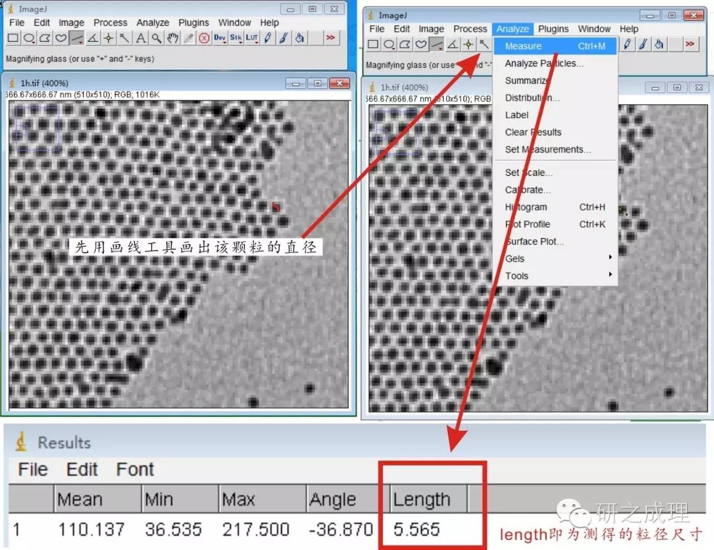Image resolution: width=714 pixels, height=550 pixels.
Task: Select Freehand tool in ImageJ window with Analyze open
Action: pos(421,44)
